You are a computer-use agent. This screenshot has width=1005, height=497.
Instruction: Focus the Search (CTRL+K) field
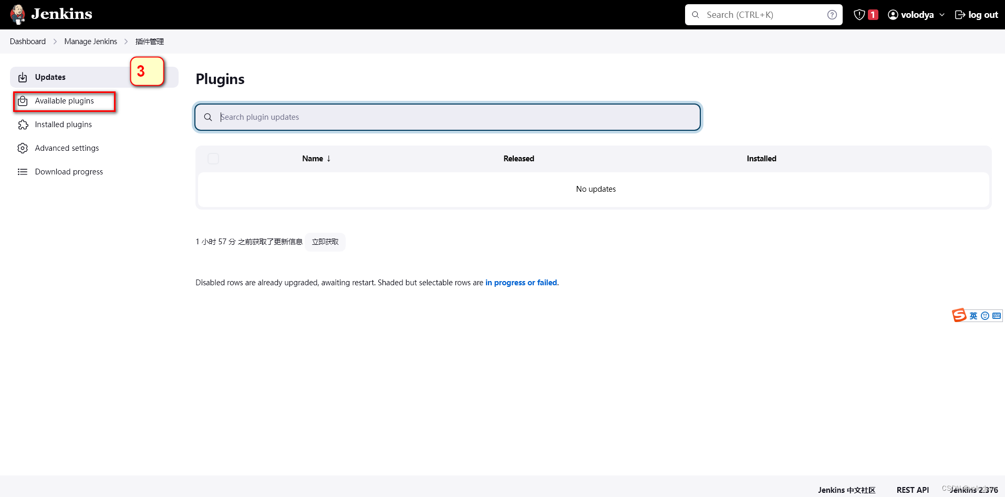click(x=764, y=15)
